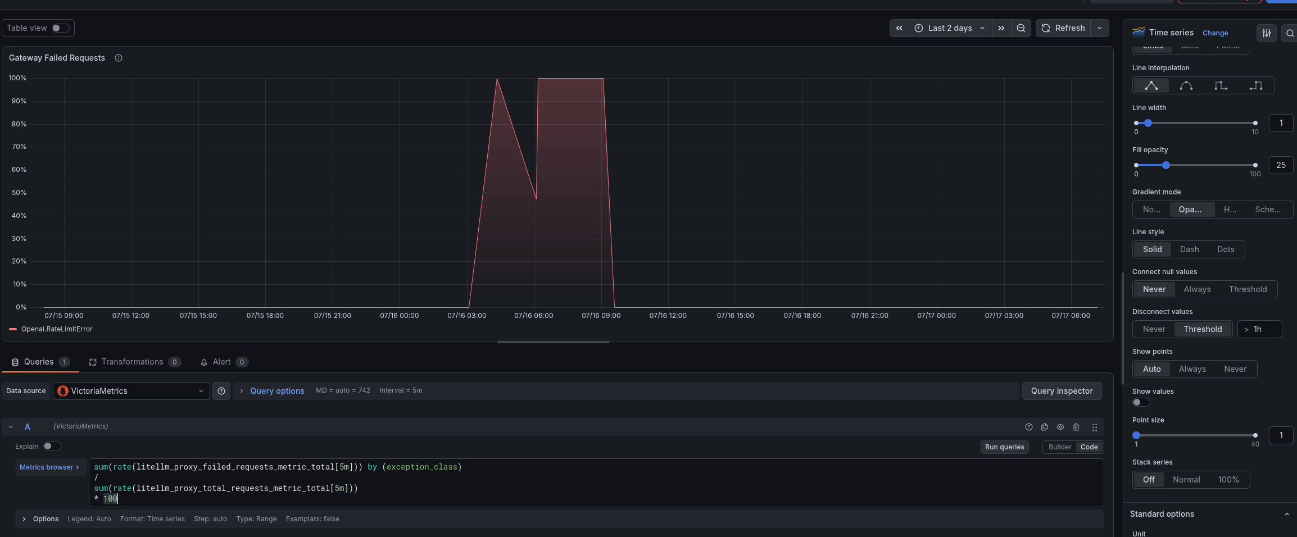Click Change visualization link
Screen dimensions: 1297x537
(x=1215, y=33)
